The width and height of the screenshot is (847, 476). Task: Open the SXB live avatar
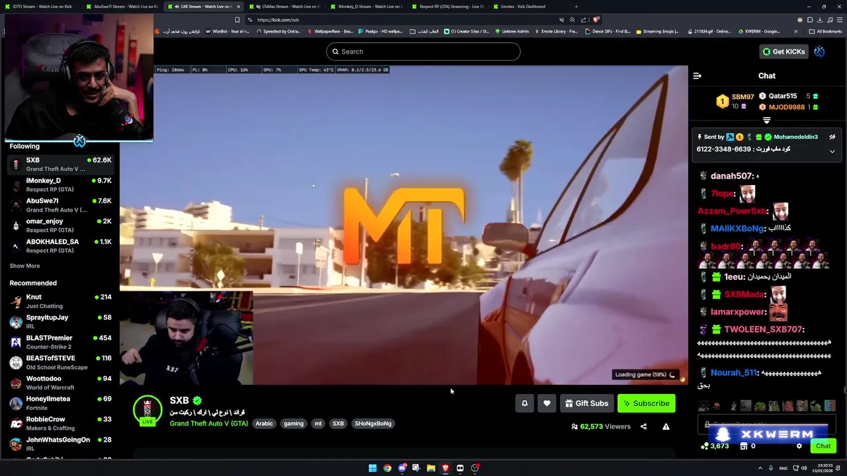point(148,410)
